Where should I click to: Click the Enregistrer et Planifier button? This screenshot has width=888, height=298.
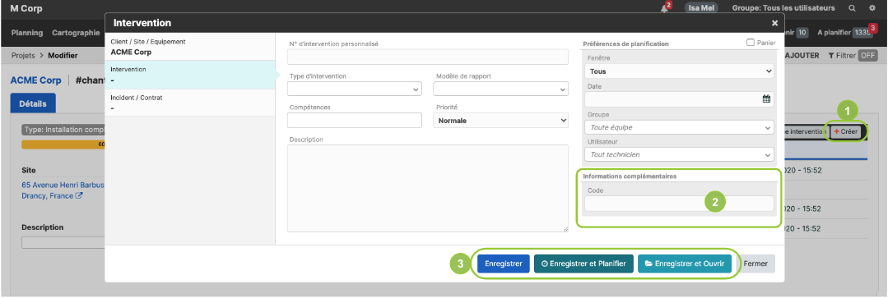tap(583, 264)
